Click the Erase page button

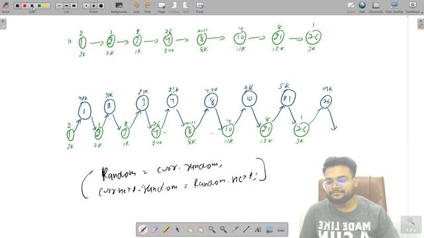pos(199,7)
